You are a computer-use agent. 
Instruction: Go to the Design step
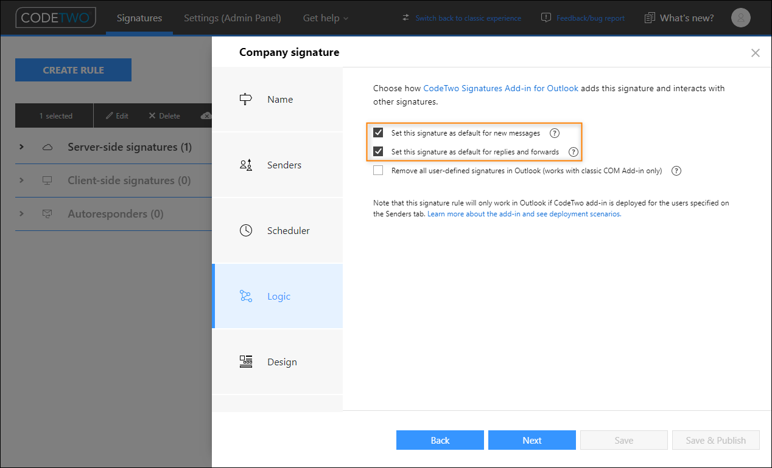pos(277,362)
